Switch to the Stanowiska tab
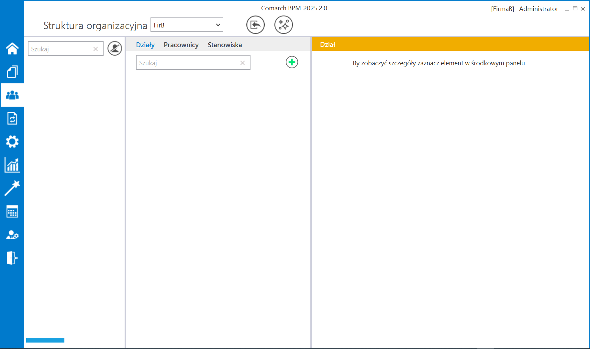The image size is (590, 349). tap(225, 45)
